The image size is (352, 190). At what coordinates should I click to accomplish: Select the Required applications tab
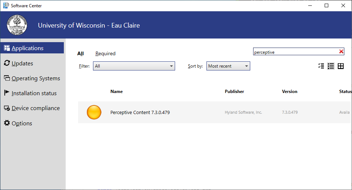[105, 53]
